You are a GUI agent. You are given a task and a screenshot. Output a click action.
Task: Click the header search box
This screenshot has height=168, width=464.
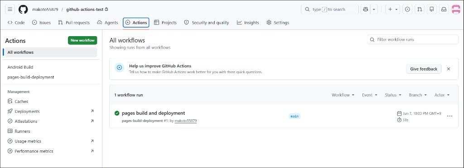click(330, 9)
